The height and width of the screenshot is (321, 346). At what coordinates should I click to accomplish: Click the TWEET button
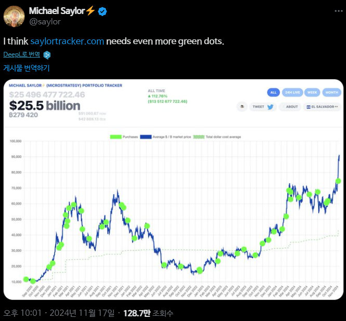click(263, 107)
